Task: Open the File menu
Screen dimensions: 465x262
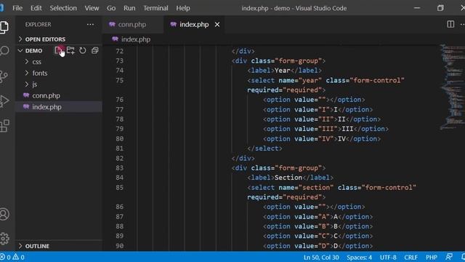Action: (x=17, y=8)
